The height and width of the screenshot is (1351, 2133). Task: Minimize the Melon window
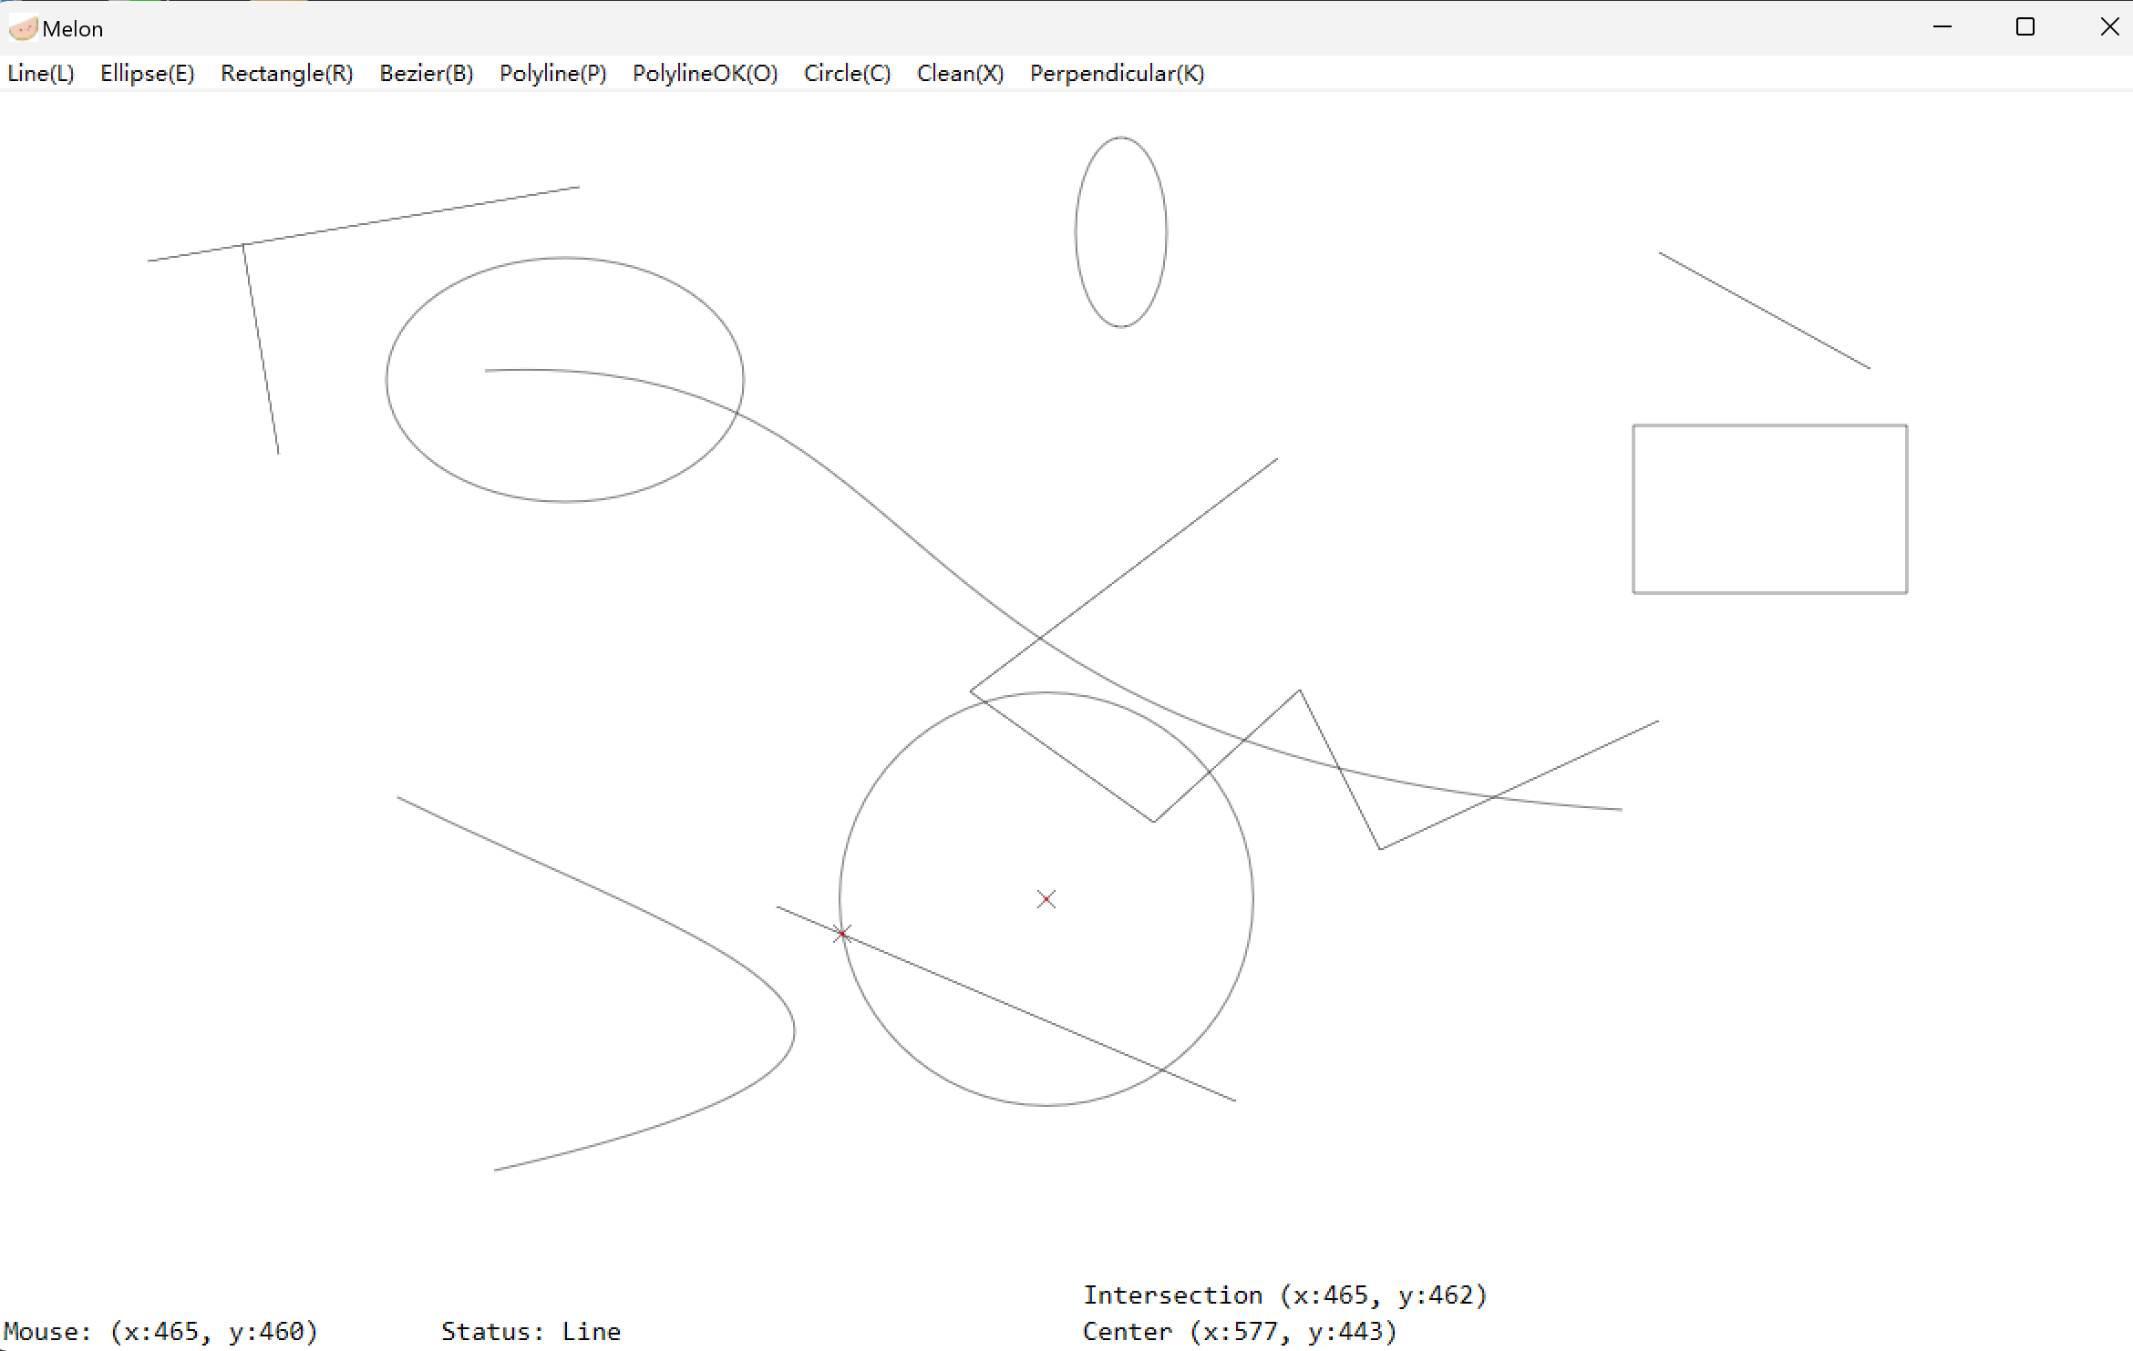(x=1942, y=27)
